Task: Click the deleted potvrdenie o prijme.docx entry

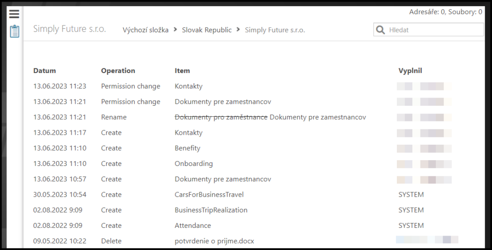Action: click(214, 241)
